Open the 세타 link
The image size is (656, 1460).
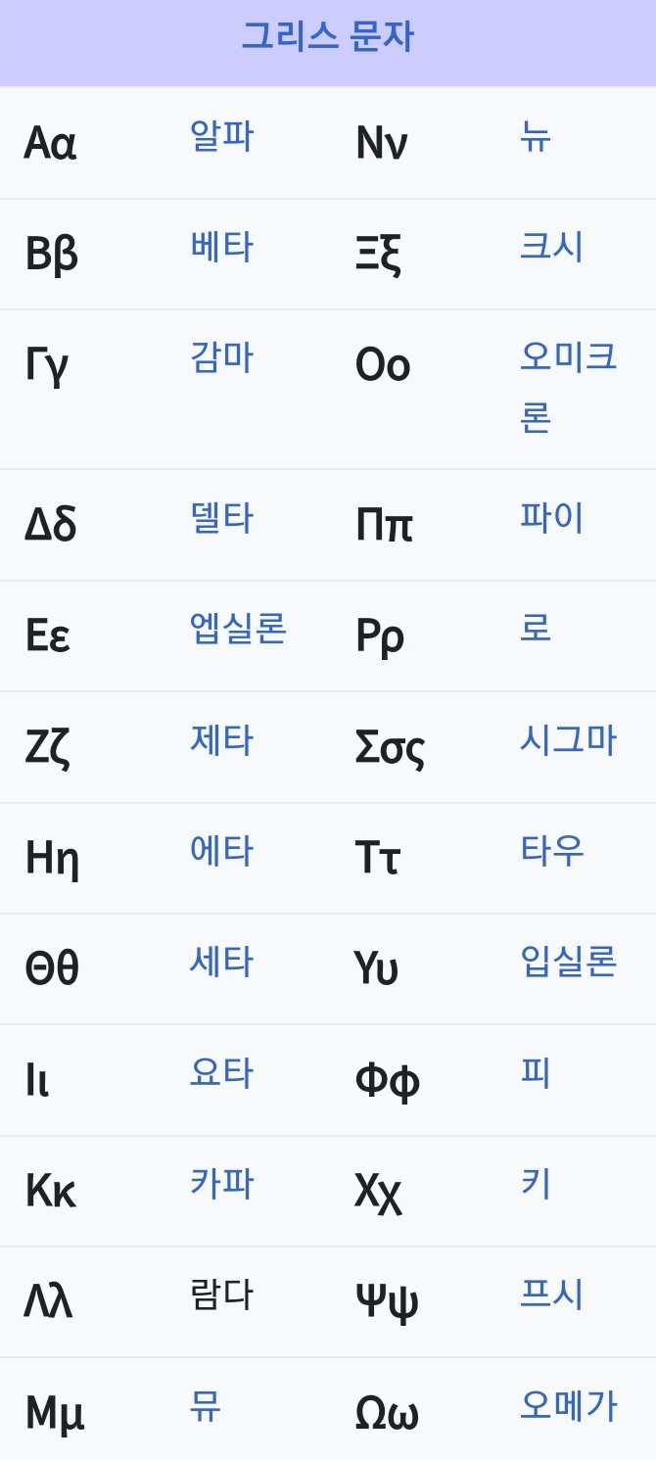222,962
